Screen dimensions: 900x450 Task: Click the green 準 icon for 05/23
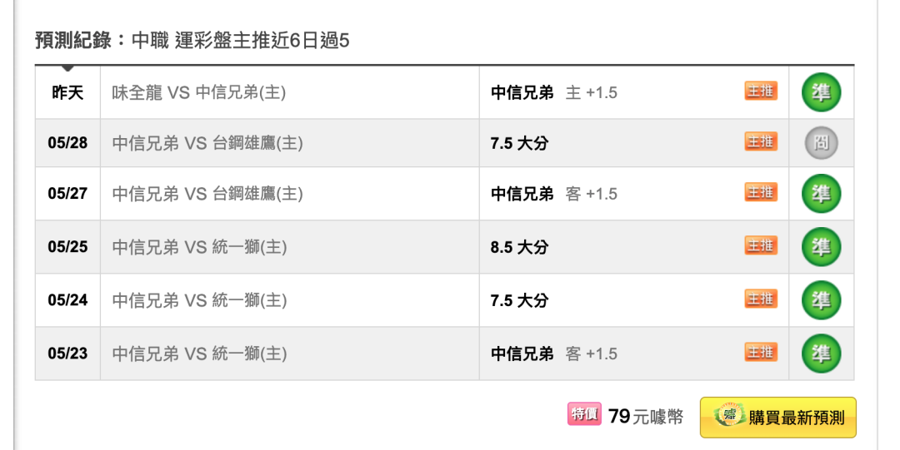pos(822,354)
